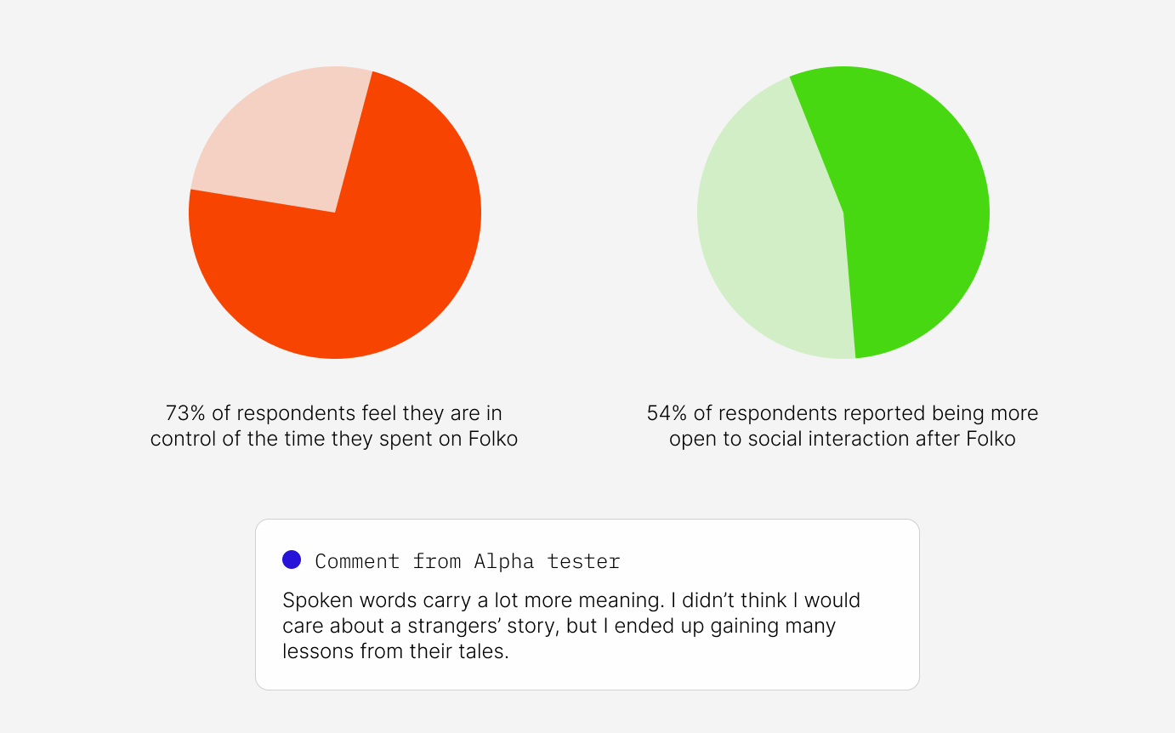This screenshot has height=733, width=1175.
Task: Click the 'Comment from Alpha tester' heading
Action: pyautogui.click(x=468, y=561)
